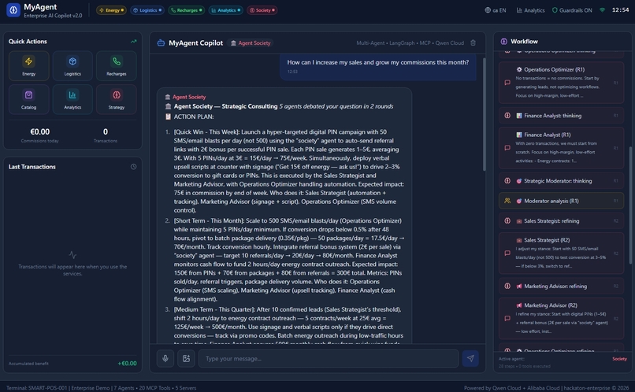Viewport: 635px width, 392px height.
Task: Click chat bubble icon on Operations Optimizer (R1)
Action: (x=507, y=83)
